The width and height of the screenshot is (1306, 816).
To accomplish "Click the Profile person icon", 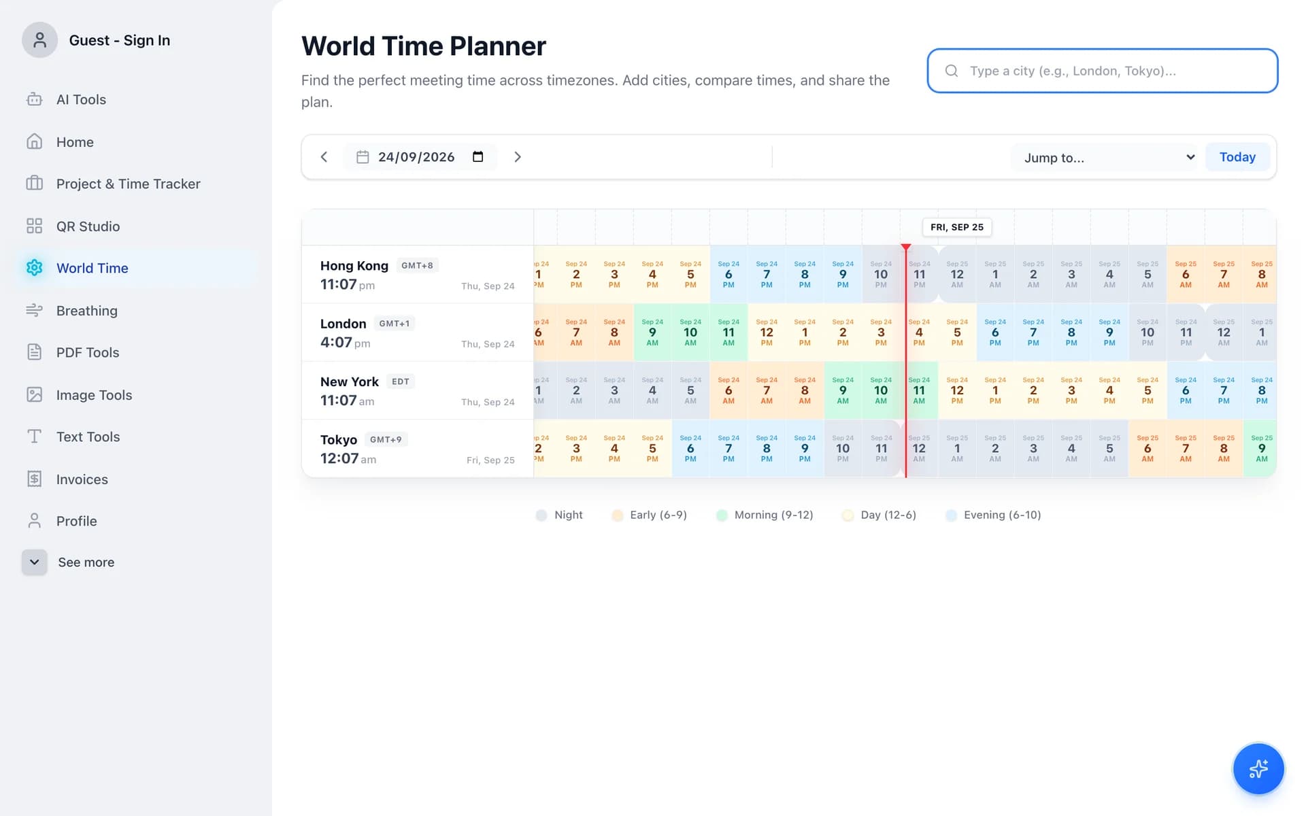I will (x=35, y=521).
